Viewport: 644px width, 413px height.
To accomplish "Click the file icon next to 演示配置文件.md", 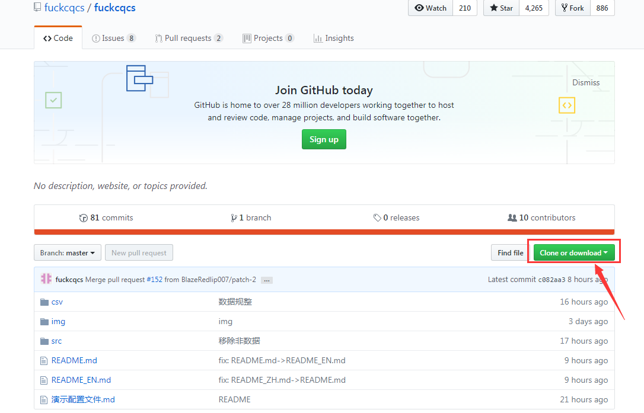I will pyautogui.click(x=44, y=400).
